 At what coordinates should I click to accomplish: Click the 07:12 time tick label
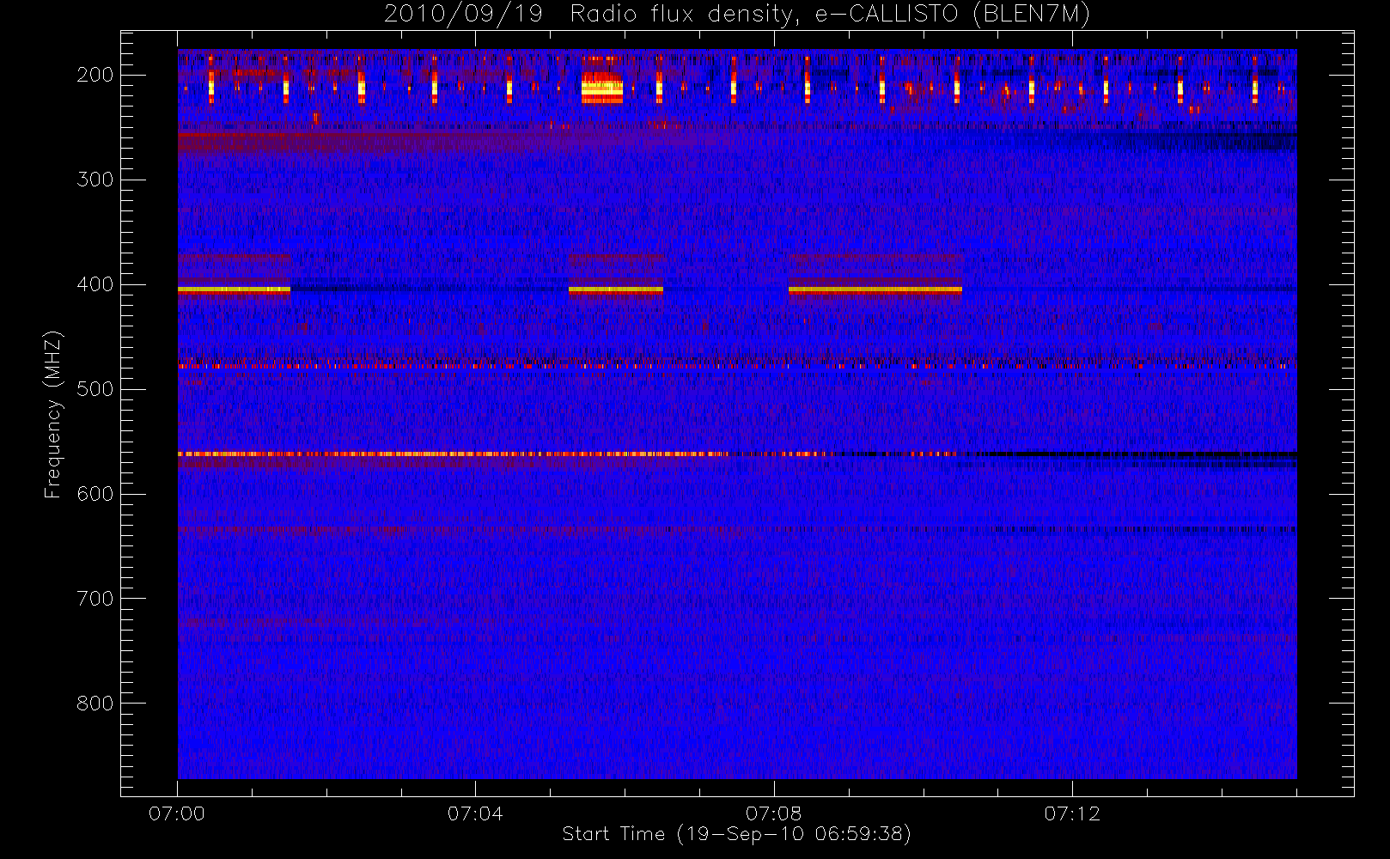(x=1072, y=813)
